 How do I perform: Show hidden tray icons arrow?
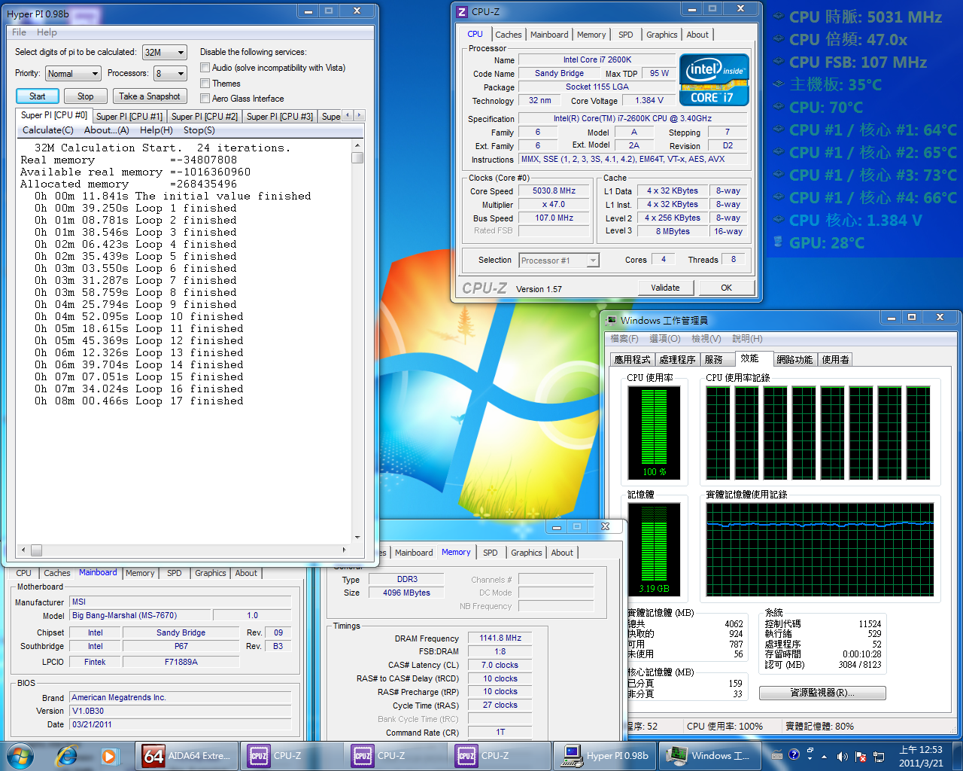825,756
